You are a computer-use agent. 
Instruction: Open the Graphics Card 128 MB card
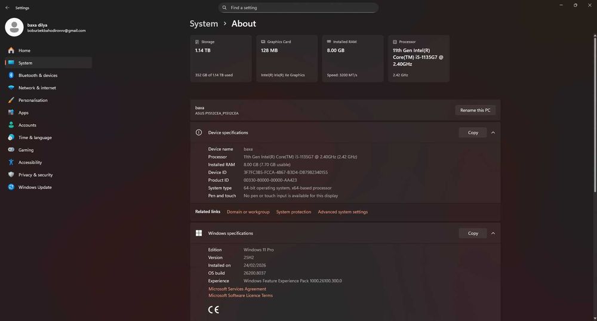[287, 58]
